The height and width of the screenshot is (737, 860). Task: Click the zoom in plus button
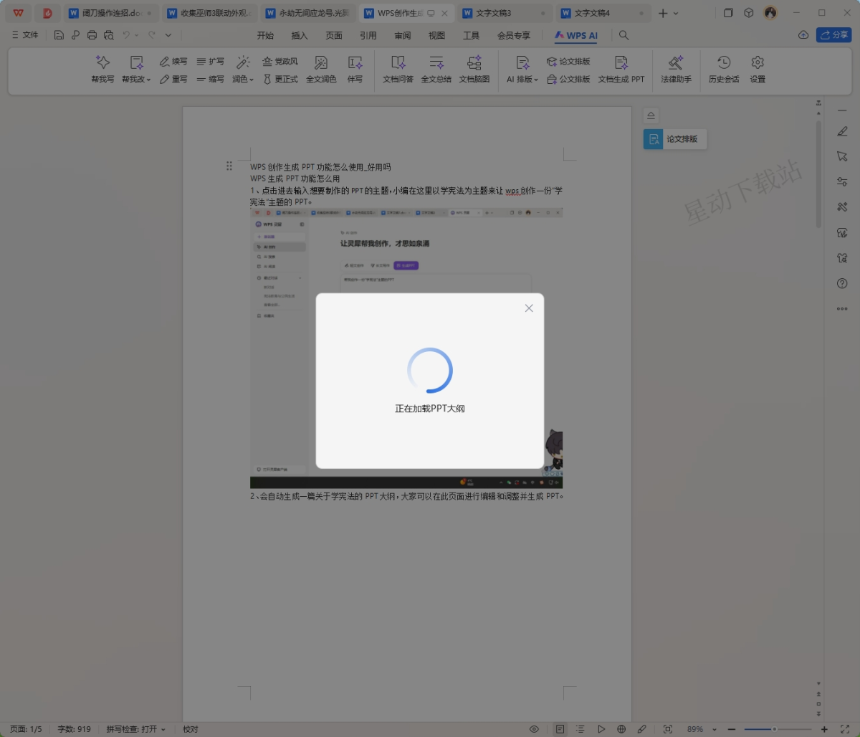pos(824,729)
